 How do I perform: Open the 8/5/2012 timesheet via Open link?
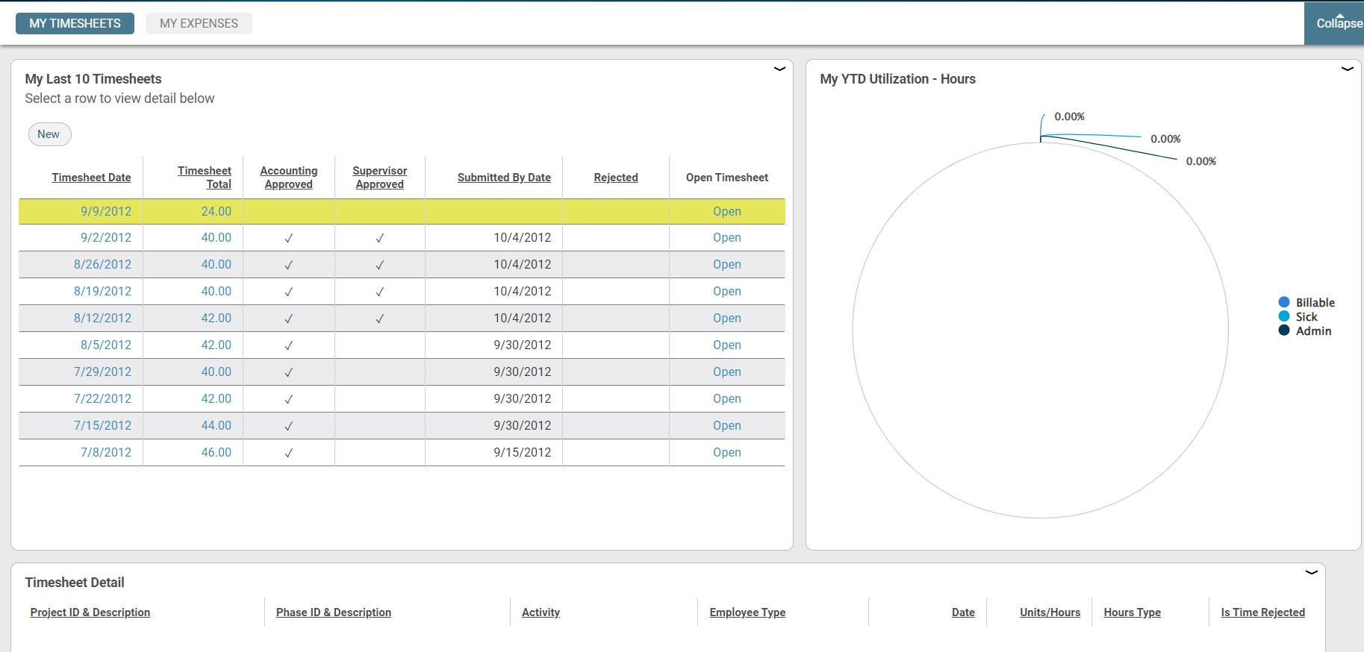[x=726, y=345]
